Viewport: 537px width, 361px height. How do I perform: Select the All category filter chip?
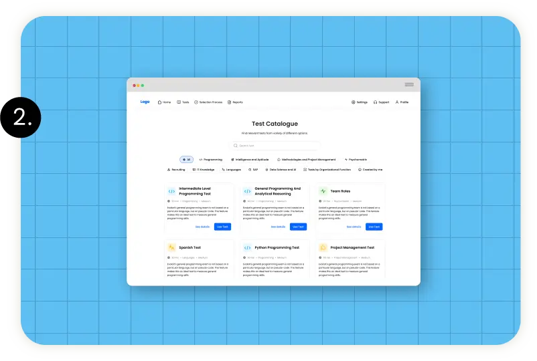pyautogui.click(x=186, y=160)
